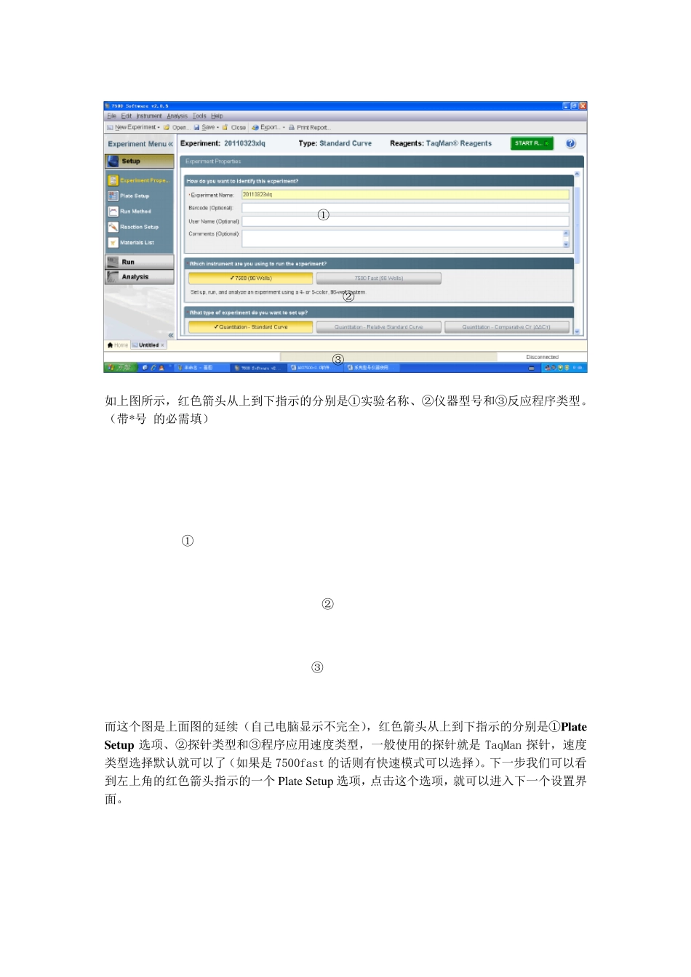Select Quantitation - Standard Curve type
691x977 pixels.
click(x=250, y=327)
